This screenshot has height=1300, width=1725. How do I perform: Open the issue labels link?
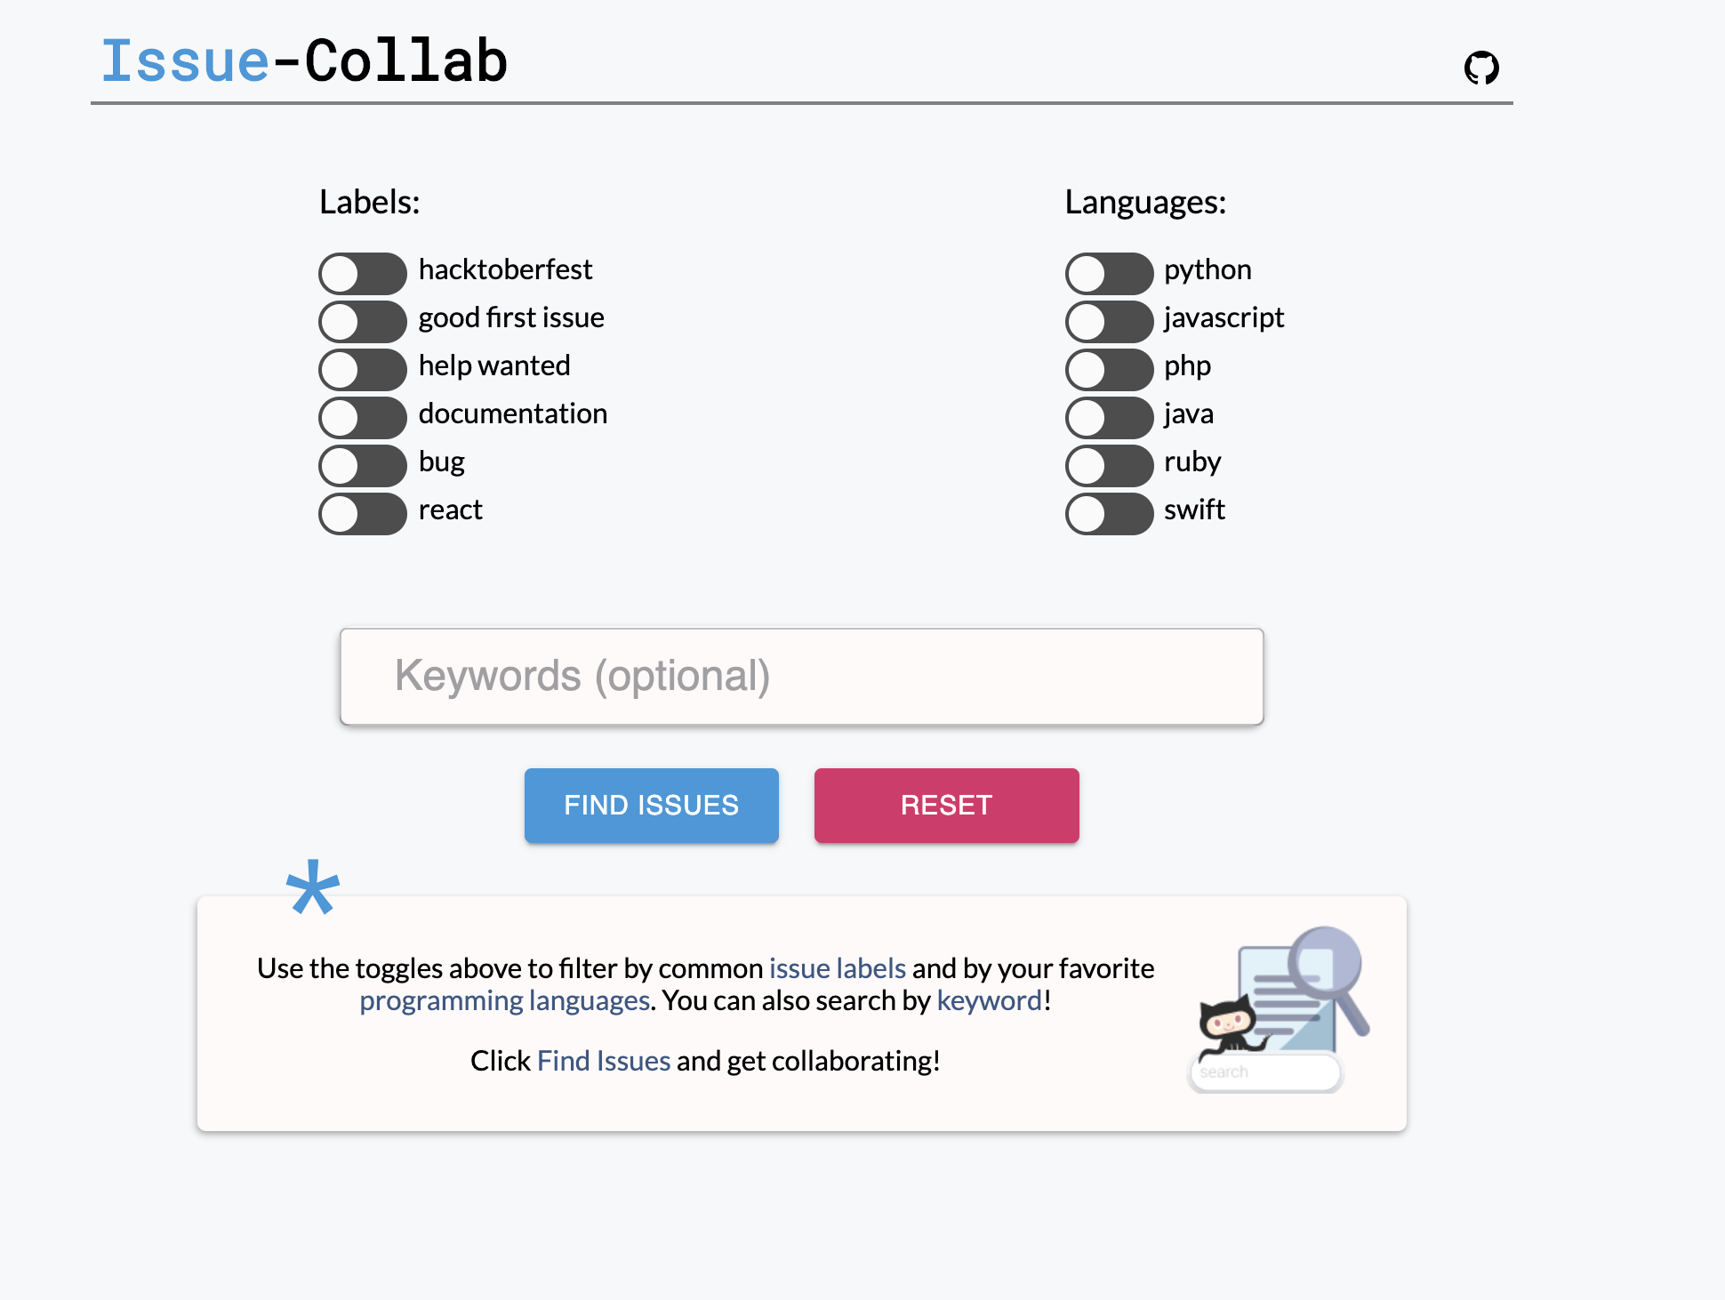[837, 968]
